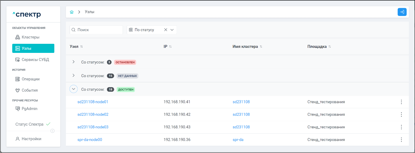Collapse the sidebar with the arrow toggle
The width and height of the screenshot is (415, 153).
52,131
